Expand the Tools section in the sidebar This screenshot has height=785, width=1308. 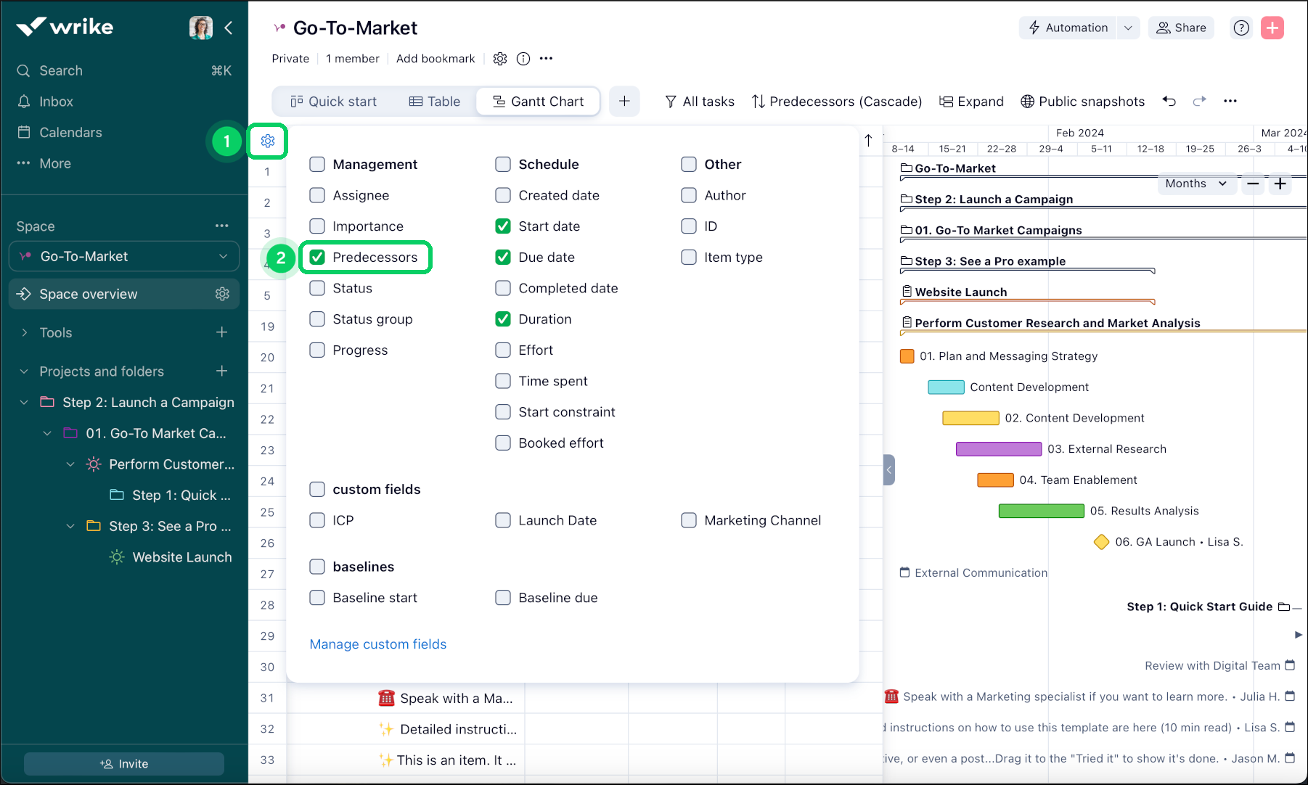coord(25,332)
